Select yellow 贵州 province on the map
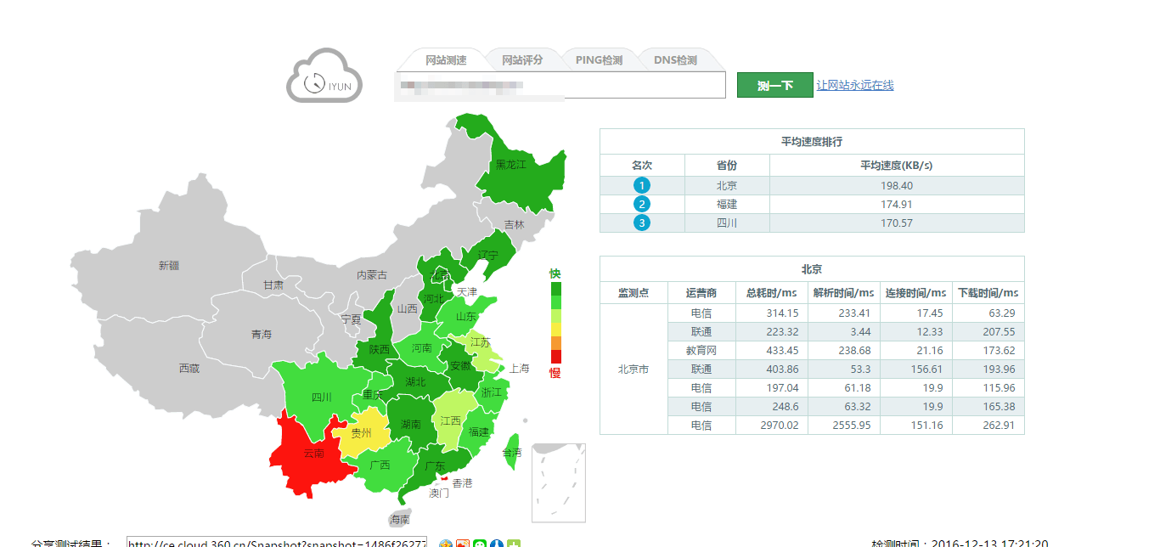 tap(361, 432)
